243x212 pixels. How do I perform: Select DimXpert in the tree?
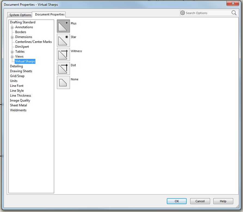tap(22, 47)
